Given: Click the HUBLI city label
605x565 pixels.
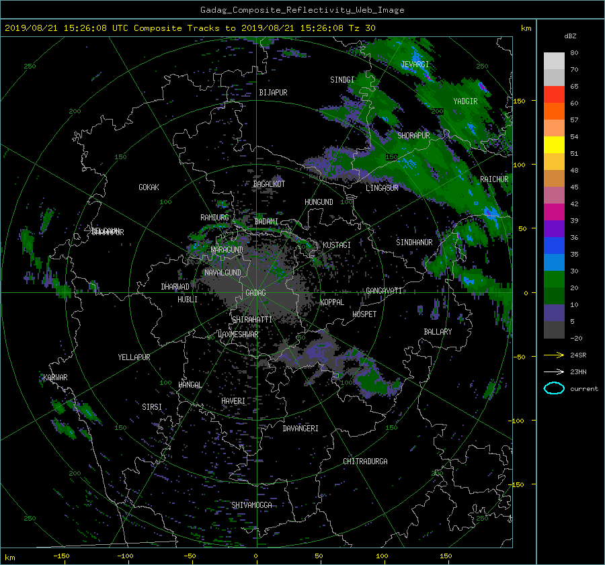Looking at the screenshot, I should point(187,300).
